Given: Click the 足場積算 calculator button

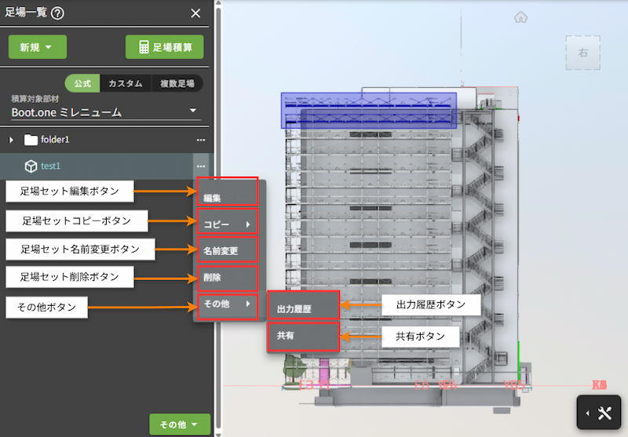Looking at the screenshot, I should coord(165,47).
